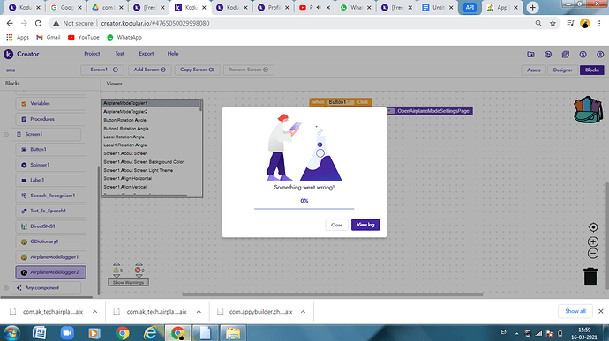This screenshot has width=609, height=341.
Task: Expand the Any component section
Action: pos(6,288)
